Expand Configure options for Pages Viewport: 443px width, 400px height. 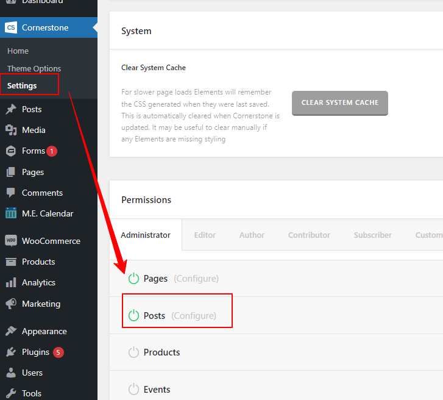(x=196, y=279)
